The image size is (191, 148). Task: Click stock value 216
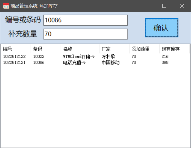(165, 56)
